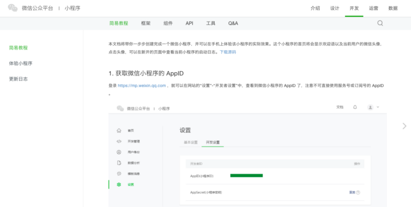The height and width of the screenshot is (207, 411).
Task: Click the AppSecret(小程序密钥) label
Action: click(206, 192)
